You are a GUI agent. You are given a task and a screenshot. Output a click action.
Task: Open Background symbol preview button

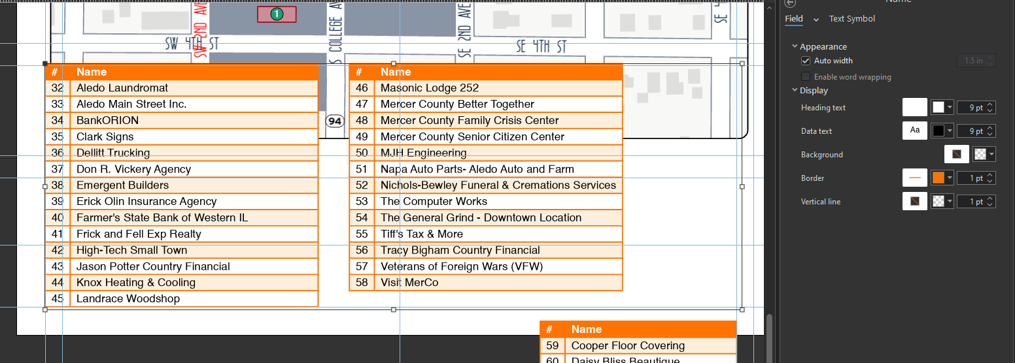[957, 154]
